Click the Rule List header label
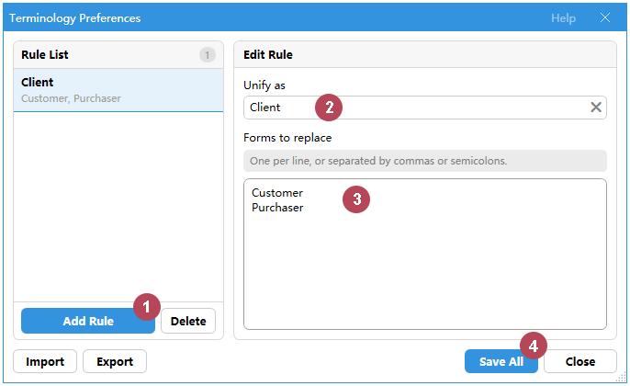This screenshot has width=630, height=386. pos(45,55)
